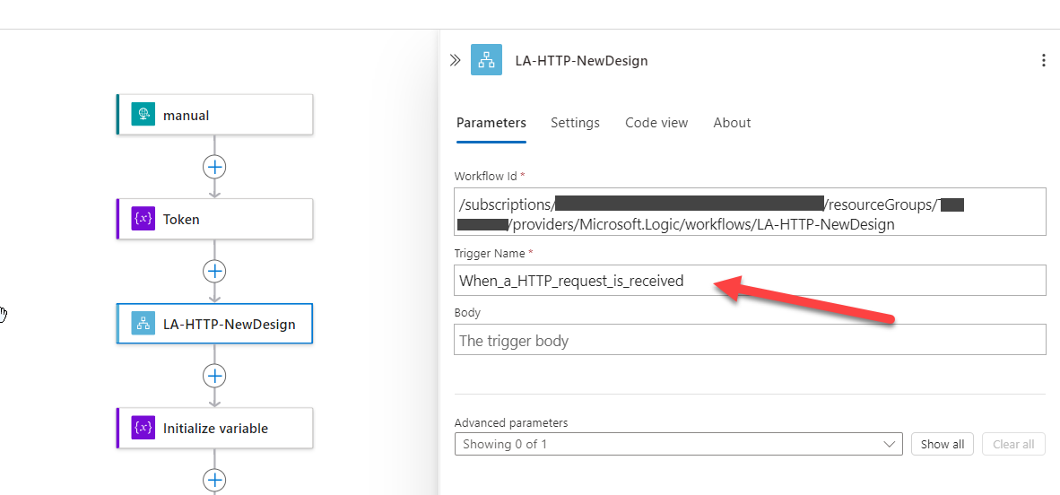Click the Show all button
1060x495 pixels.
[943, 444]
